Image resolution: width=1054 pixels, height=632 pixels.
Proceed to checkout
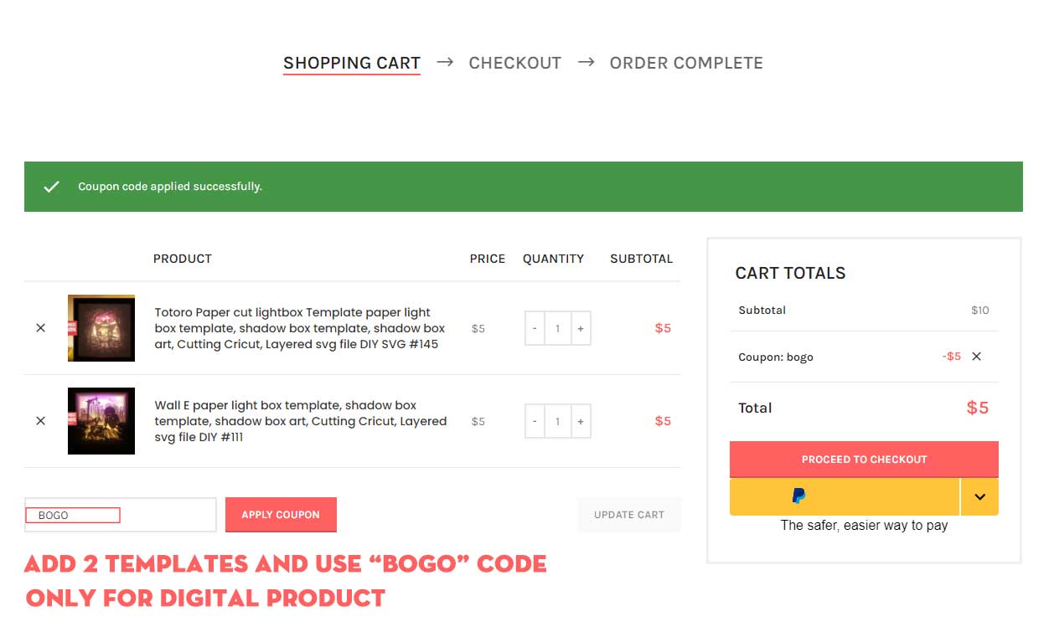click(x=864, y=460)
